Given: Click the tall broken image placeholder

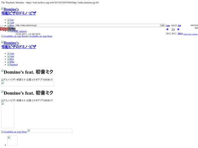Looking at the screenshot, I should click(8, 115).
